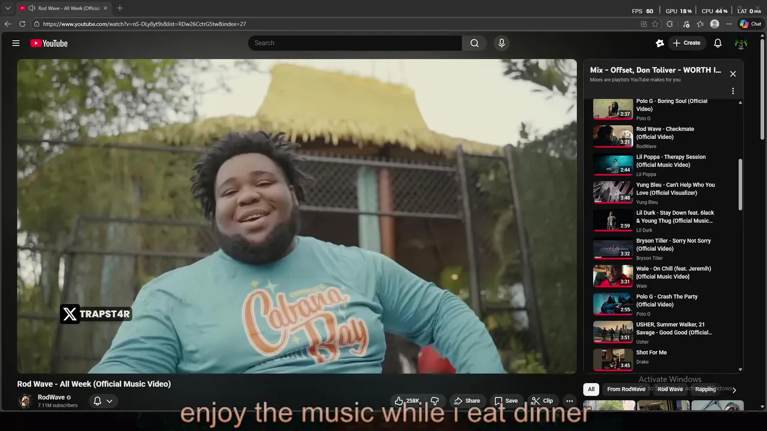Open more video actions ellipsis
Viewport: 767px width, 431px height.
tap(570, 401)
